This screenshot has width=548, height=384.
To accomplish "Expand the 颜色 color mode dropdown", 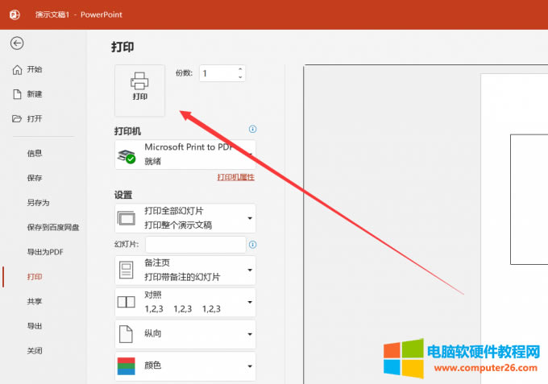I will point(185,366).
